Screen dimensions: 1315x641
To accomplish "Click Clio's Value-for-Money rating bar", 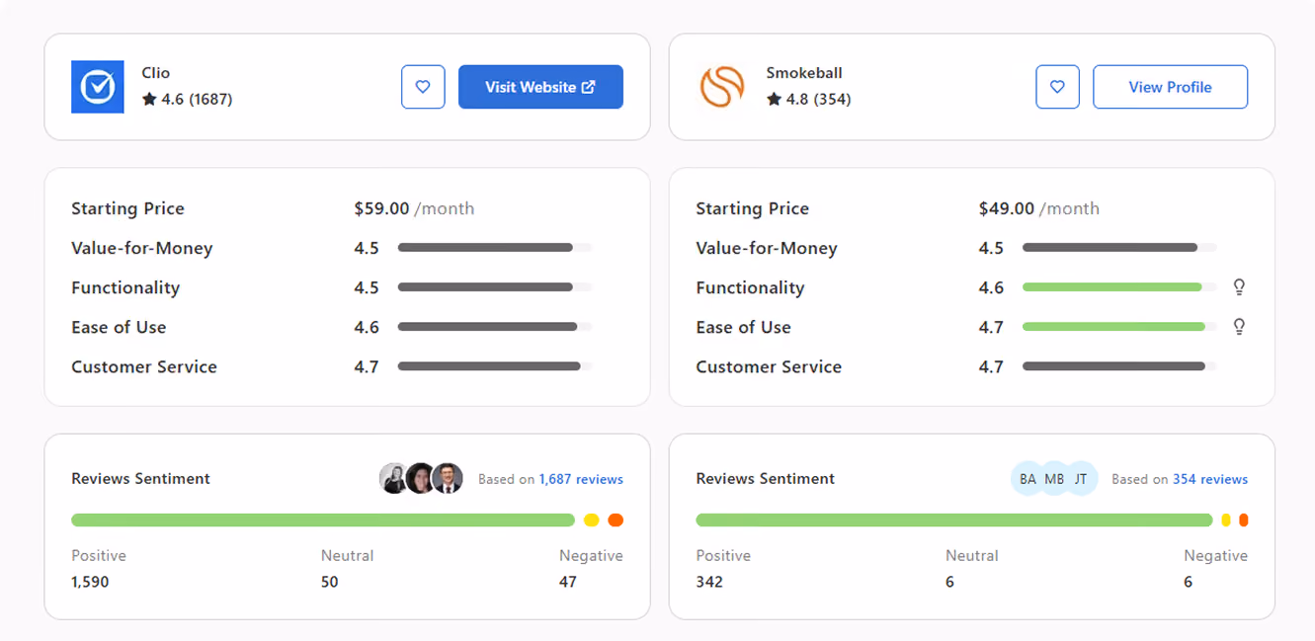I will pyautogui.click(x=495, y=248).
